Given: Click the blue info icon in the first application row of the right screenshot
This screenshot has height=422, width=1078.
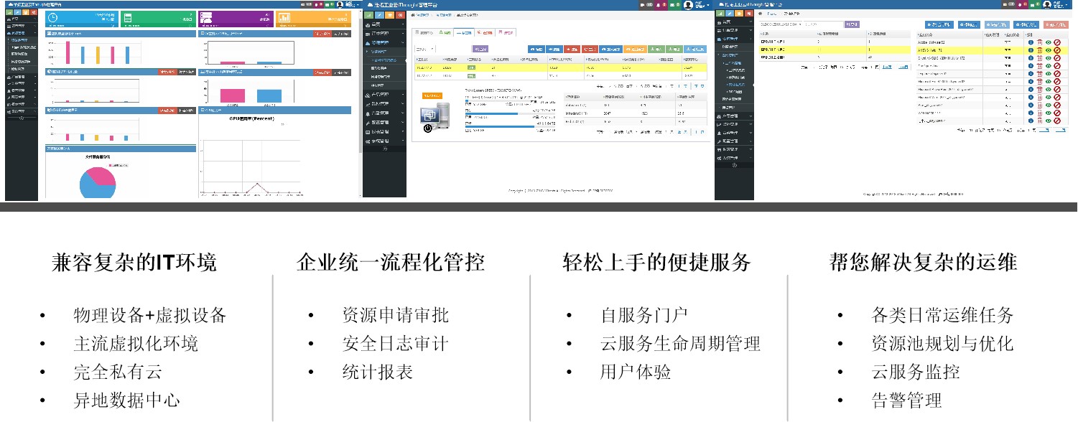Looking at the screenshot, I should (1031, 42).
